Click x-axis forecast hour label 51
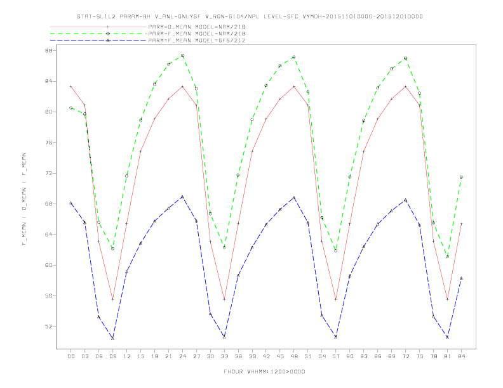 click(308, 356)
